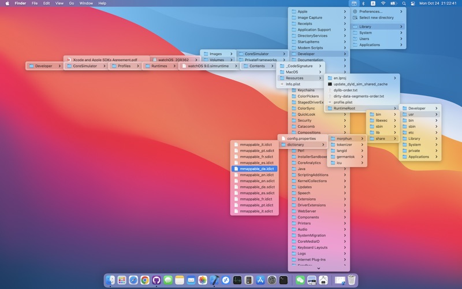Select update_dyld_sim_shared_cache file
This screenshot has height=289, width=462.
(362, 84)
